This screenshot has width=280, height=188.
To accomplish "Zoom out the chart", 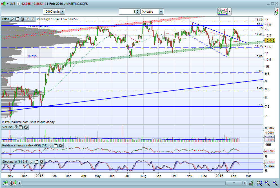I will tap(267, 183).
